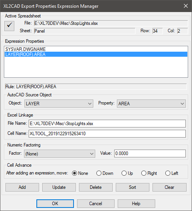This screenshot has height=211, width=192.
Task: Clear all expressions button
Action: (170, 187)
